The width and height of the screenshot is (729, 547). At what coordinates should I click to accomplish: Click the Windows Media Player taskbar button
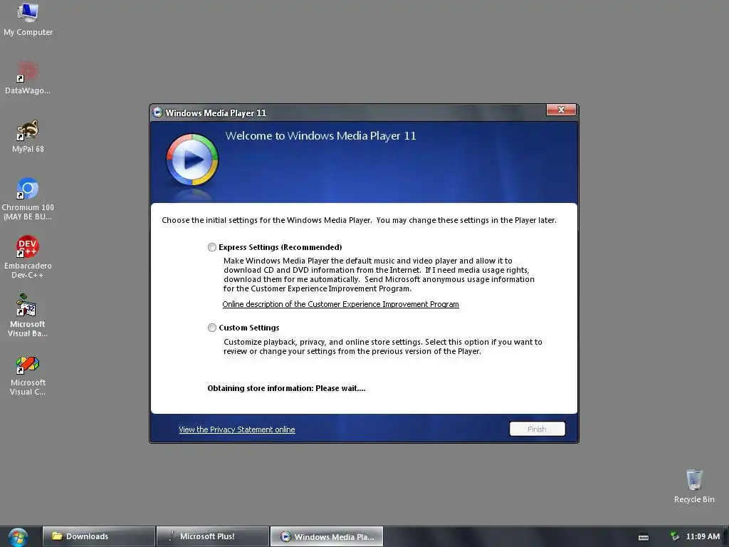click(x=327, y=536)
